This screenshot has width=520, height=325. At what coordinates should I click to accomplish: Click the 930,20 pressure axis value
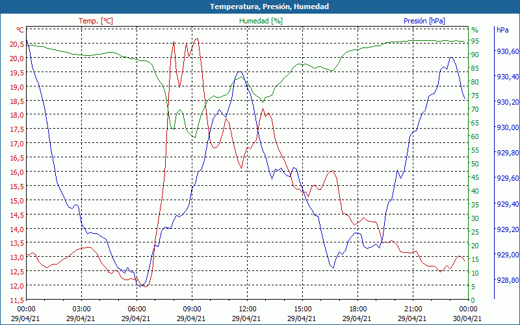click(508, 102)
